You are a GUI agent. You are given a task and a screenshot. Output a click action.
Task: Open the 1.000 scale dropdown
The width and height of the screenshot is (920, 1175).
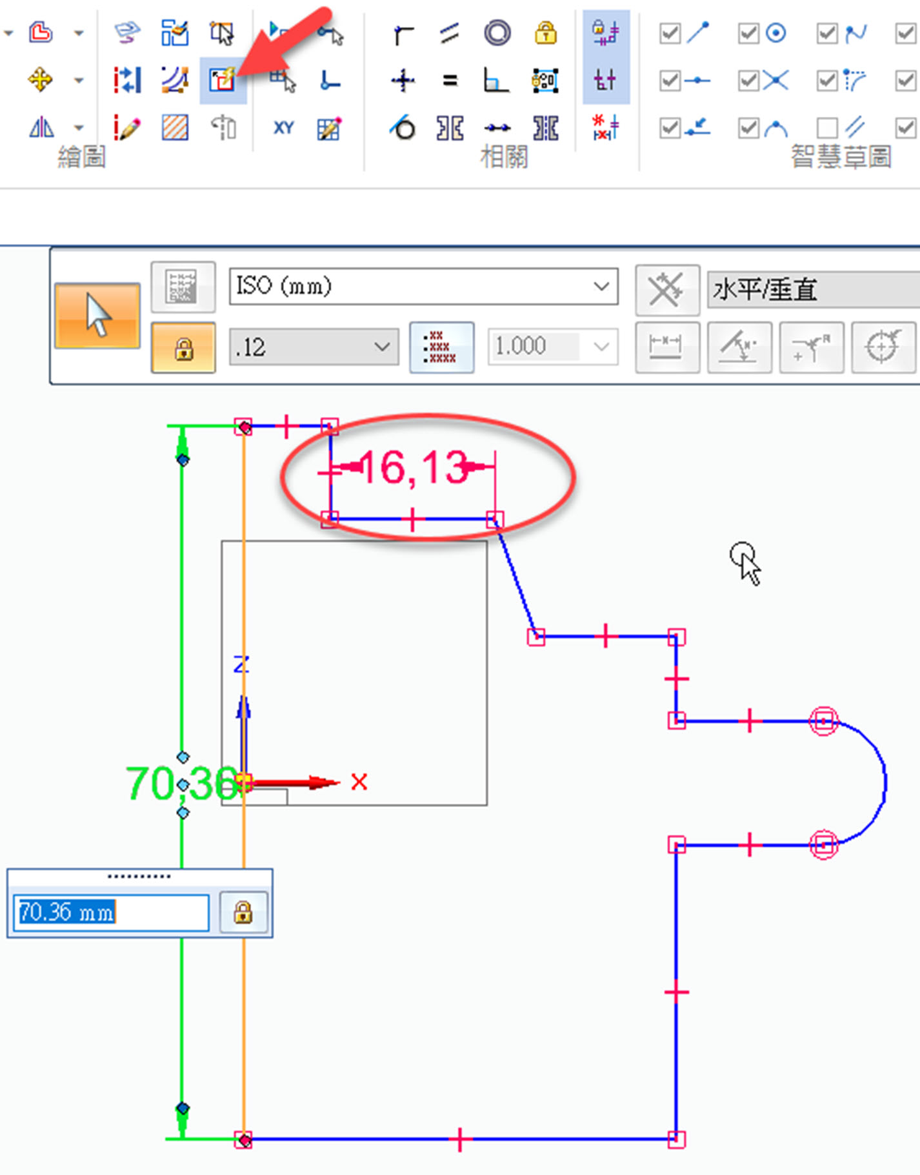(553, 347)
